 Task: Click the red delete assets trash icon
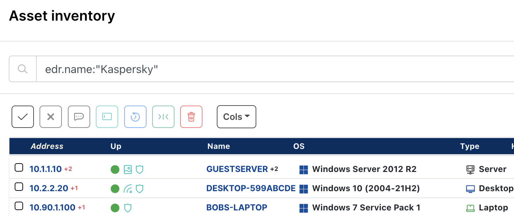[191, 117]
